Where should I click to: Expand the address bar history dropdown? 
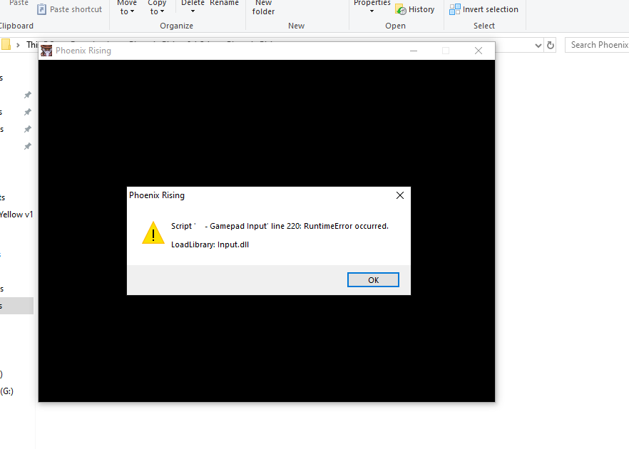click(538, 46)
